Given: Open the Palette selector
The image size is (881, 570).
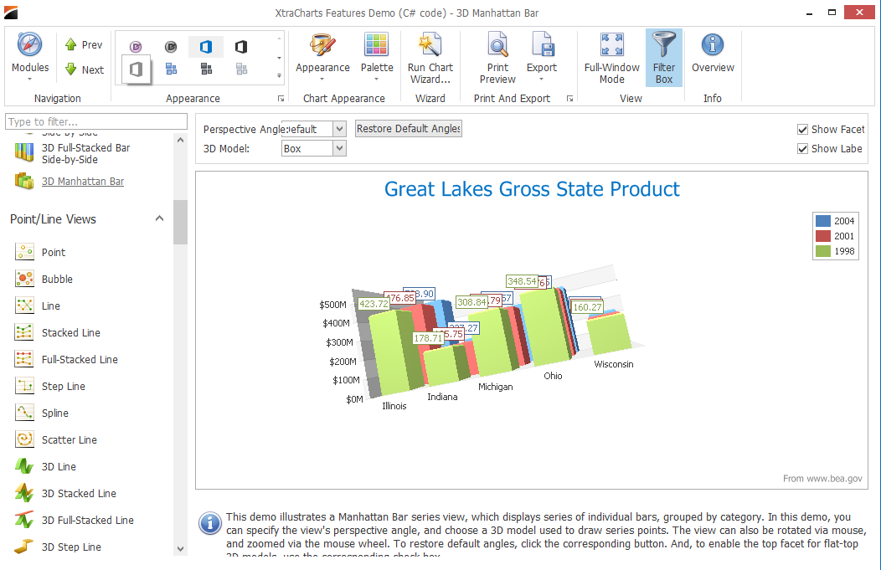Looking at the screenshot, I should click(x=377, y=57).
